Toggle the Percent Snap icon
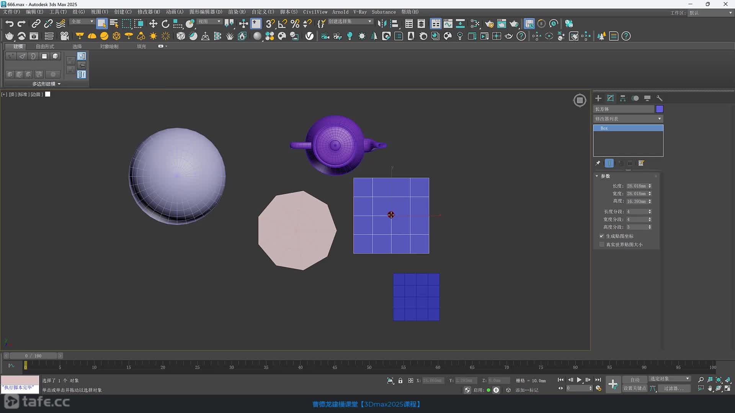This screenshot has width=735, height=413. pyautogui.click(x=295, y=24)
